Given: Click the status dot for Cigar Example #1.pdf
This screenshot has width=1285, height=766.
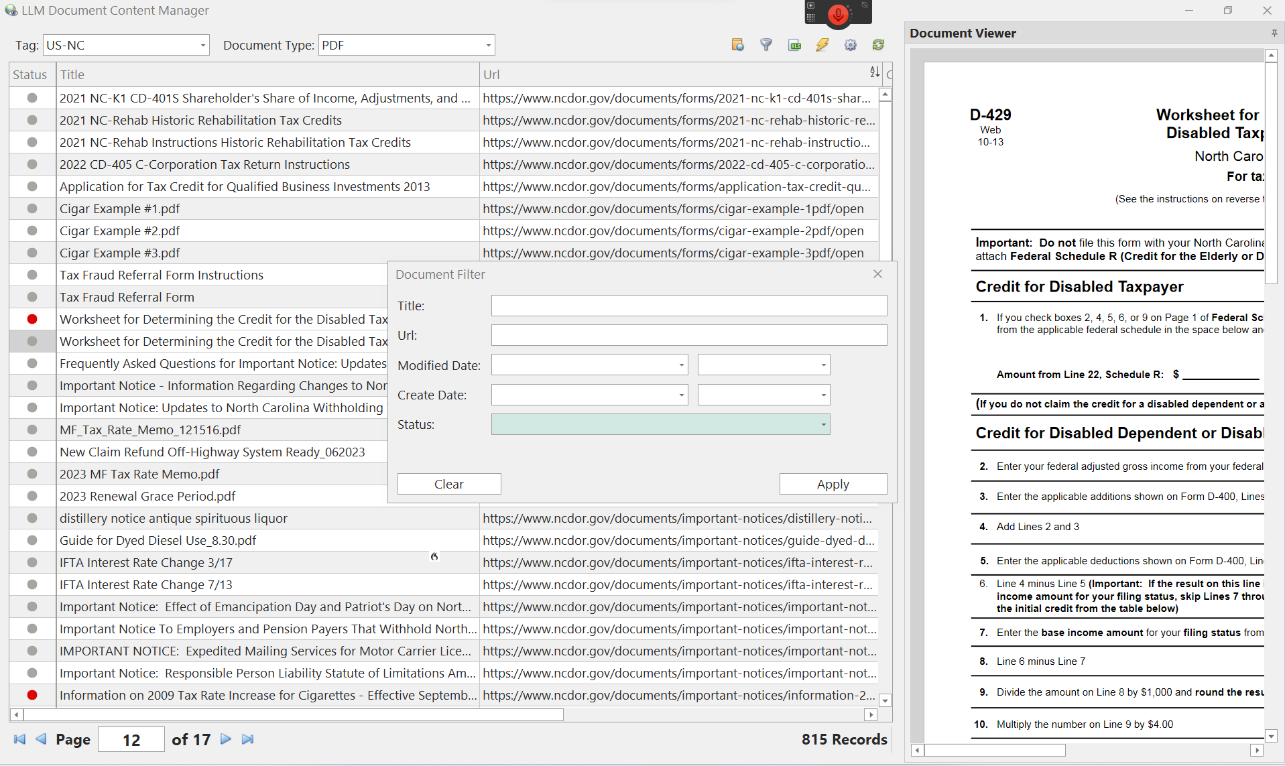Looking at the screenshot, I should pos(32,208).
